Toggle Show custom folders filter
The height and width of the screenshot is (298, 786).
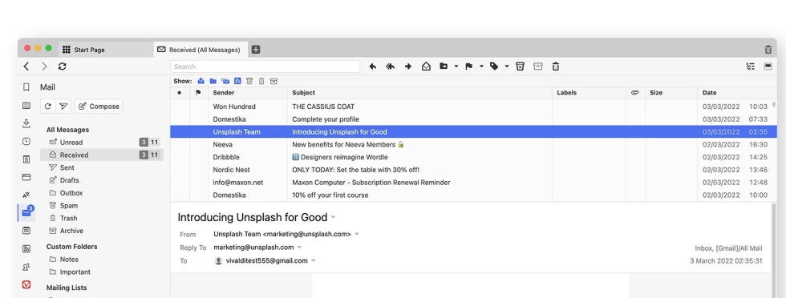[213, 81]
